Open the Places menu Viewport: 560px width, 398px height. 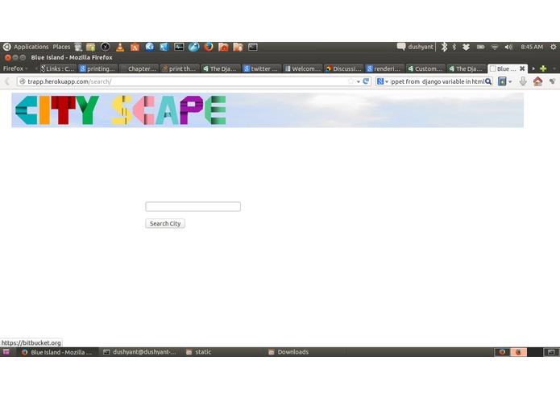61,47
